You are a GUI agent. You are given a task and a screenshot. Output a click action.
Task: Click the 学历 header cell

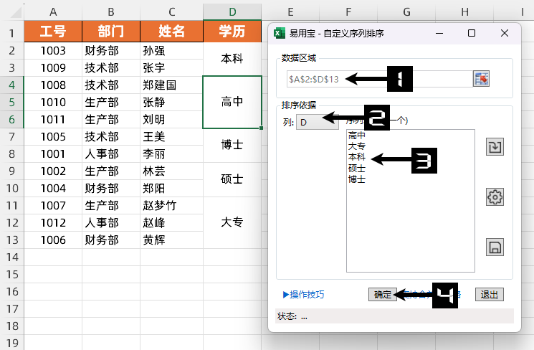tap(232, 31)
